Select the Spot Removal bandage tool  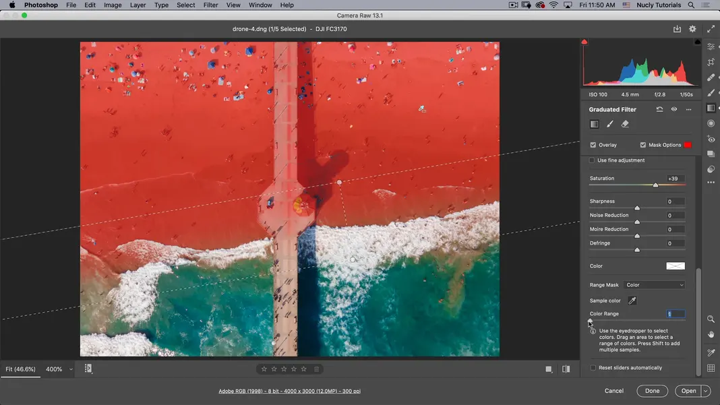pos(711,77)
